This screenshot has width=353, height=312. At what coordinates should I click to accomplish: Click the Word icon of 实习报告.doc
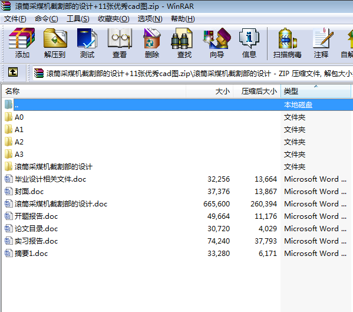pyautogui.click(x=9, y=241)
